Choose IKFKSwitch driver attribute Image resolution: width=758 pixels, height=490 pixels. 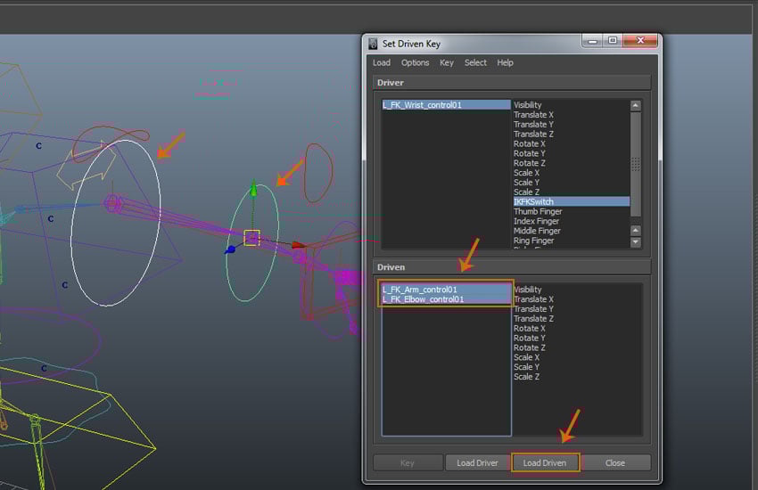click(533, 202)
